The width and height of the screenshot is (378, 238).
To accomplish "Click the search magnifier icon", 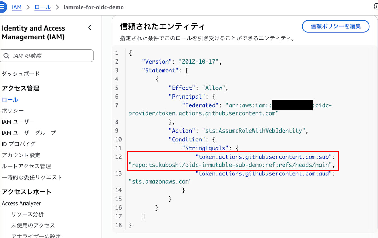I will [6, 56].
